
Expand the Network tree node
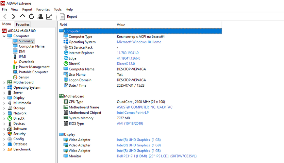click(4, 113)
